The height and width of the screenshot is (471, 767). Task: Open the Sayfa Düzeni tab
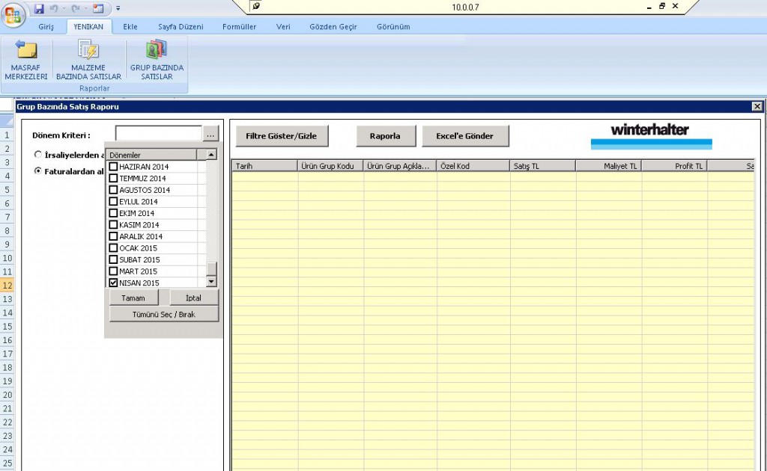click(181, 27)
